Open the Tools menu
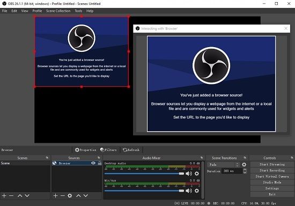295x206 pixels. coord(78,11)
